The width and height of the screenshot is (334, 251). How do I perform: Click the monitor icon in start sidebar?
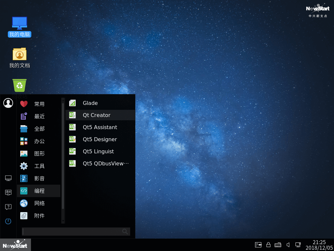pos(8,178)
